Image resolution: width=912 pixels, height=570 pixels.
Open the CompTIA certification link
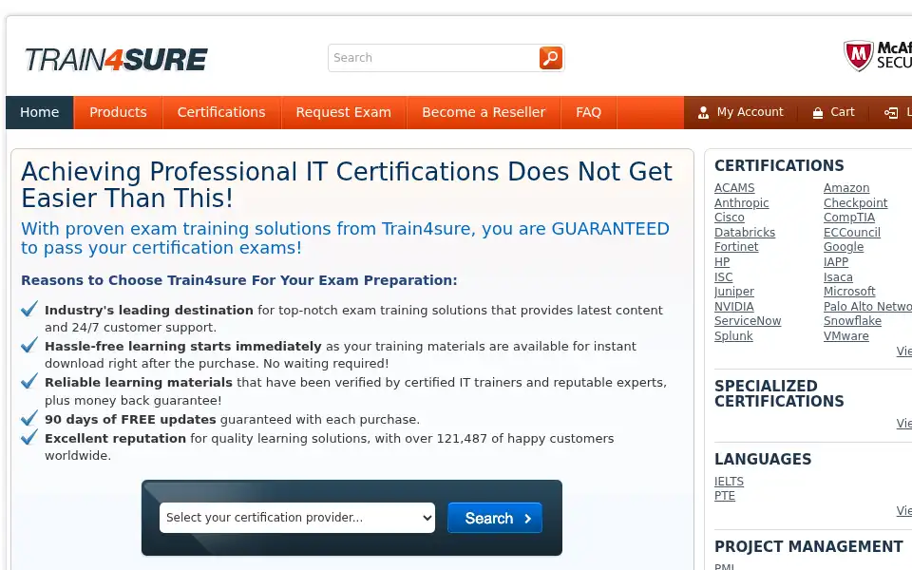(x=849, y=218)
